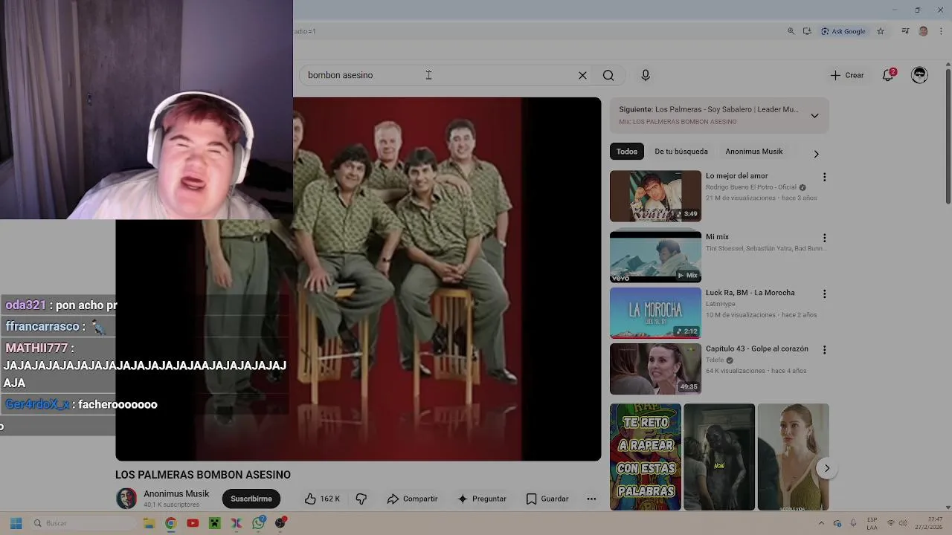Dislike the video
Viewport: 952px width, 535px height.
(x=361, y=499)
